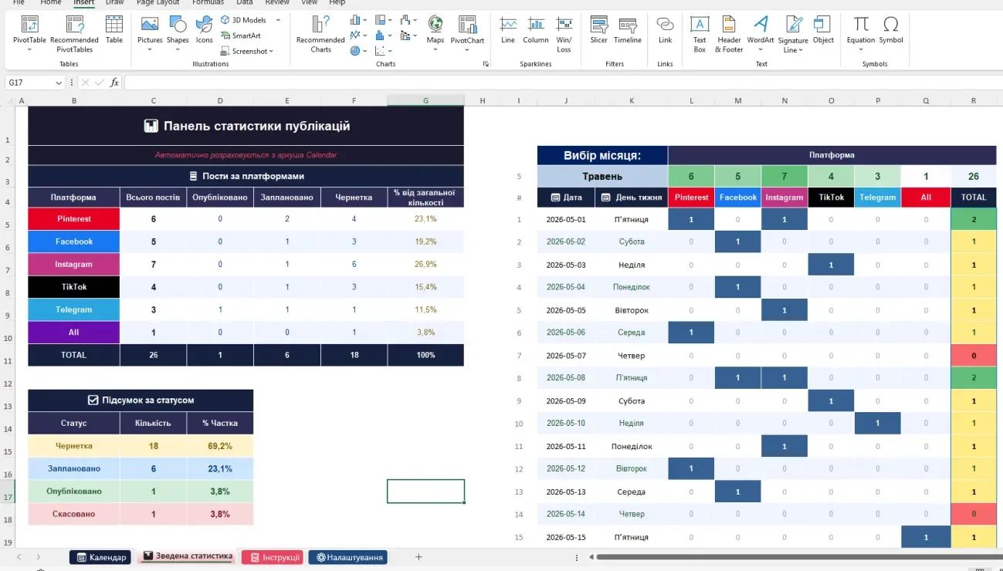Expand the column chart type dropdown
Screen dimensions: 1003x571
364,20
